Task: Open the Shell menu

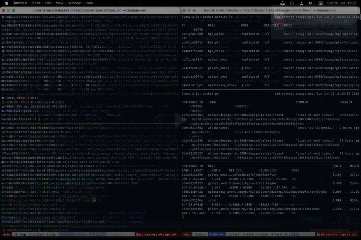Action: (x=36, y=3)
